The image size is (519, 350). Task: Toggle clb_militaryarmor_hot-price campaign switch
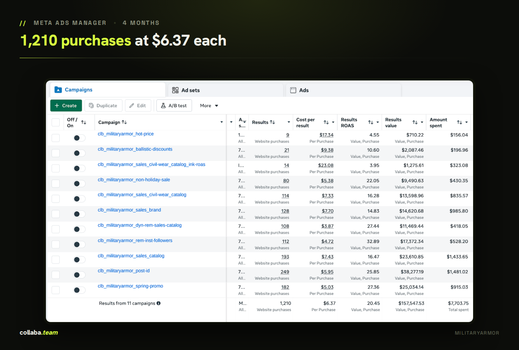(79, 138)
